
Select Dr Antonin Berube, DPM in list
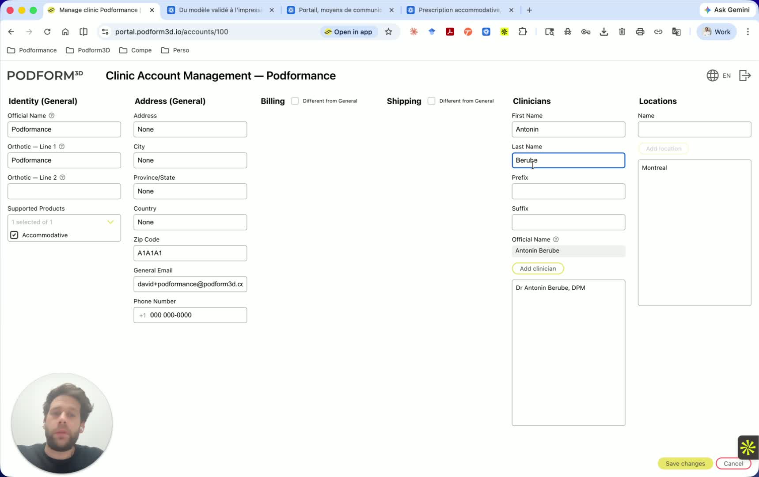(550, 288)
